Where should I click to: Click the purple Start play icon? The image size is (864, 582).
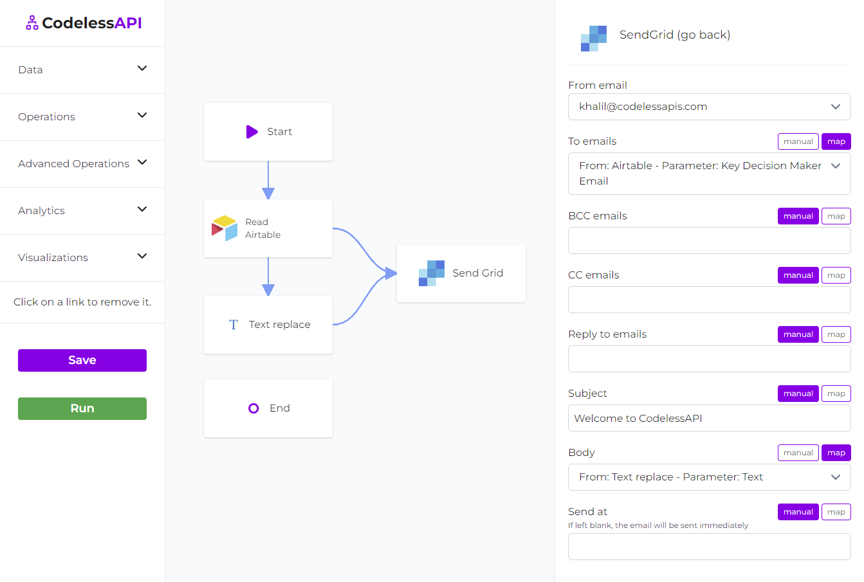252,132
